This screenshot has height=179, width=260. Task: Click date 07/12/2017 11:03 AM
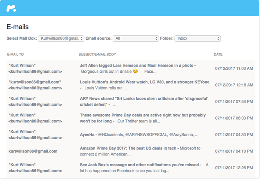tap(234, 68)
